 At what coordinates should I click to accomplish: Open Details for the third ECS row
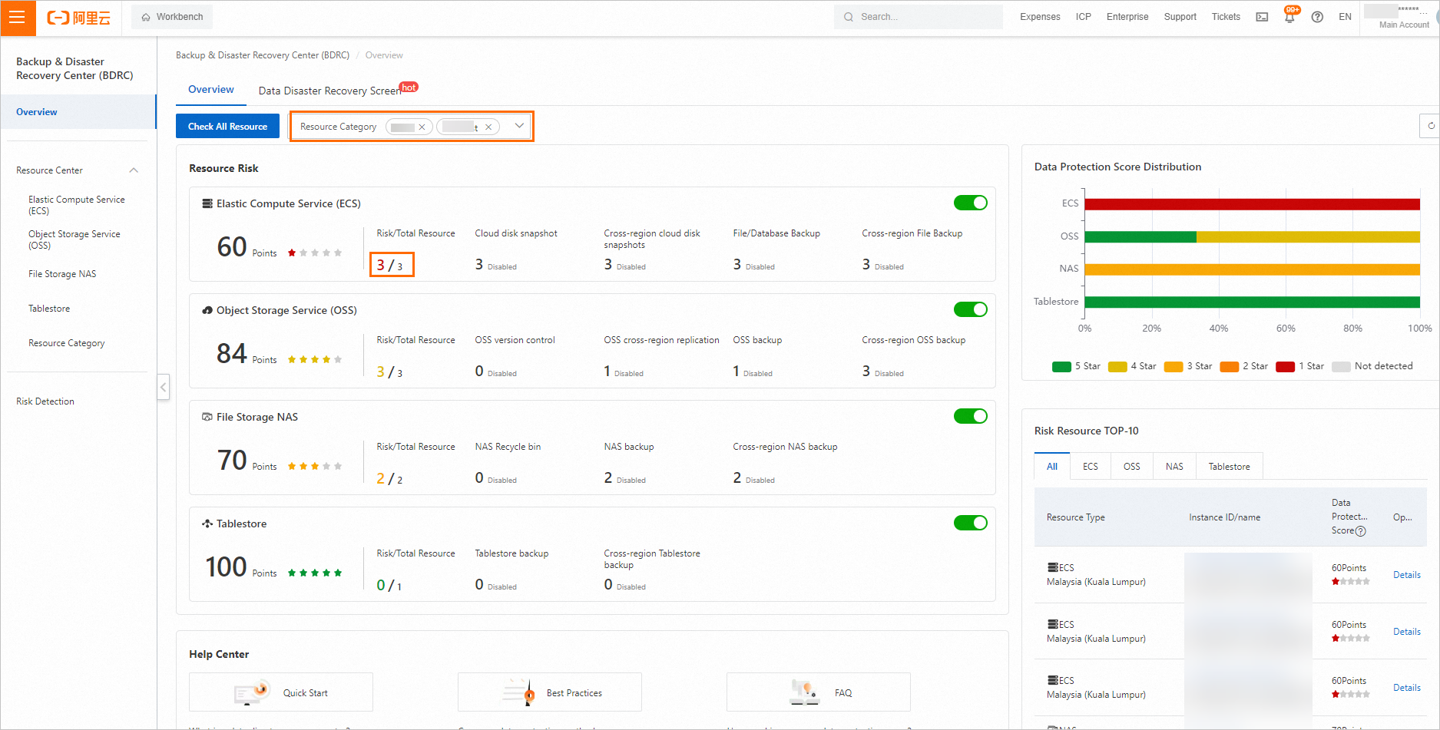1407,688
